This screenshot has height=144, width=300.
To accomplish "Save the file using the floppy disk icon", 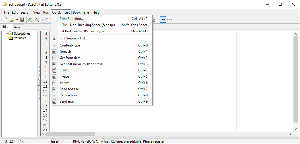I will pyautogui.click(x=22, y=20).
